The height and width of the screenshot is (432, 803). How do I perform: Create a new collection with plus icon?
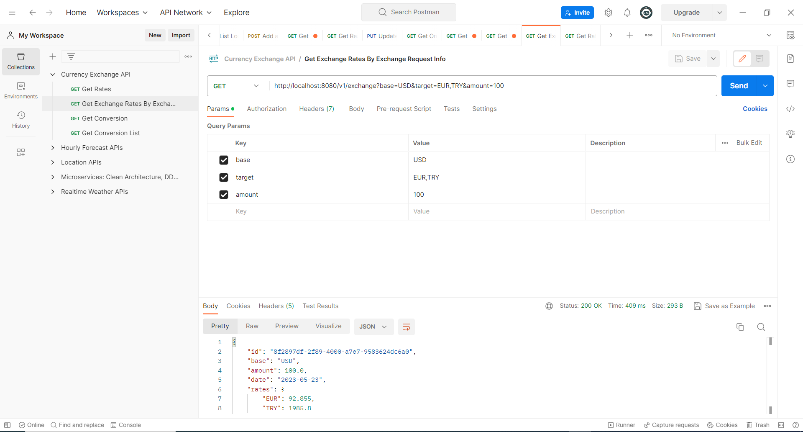pos(53,57)
